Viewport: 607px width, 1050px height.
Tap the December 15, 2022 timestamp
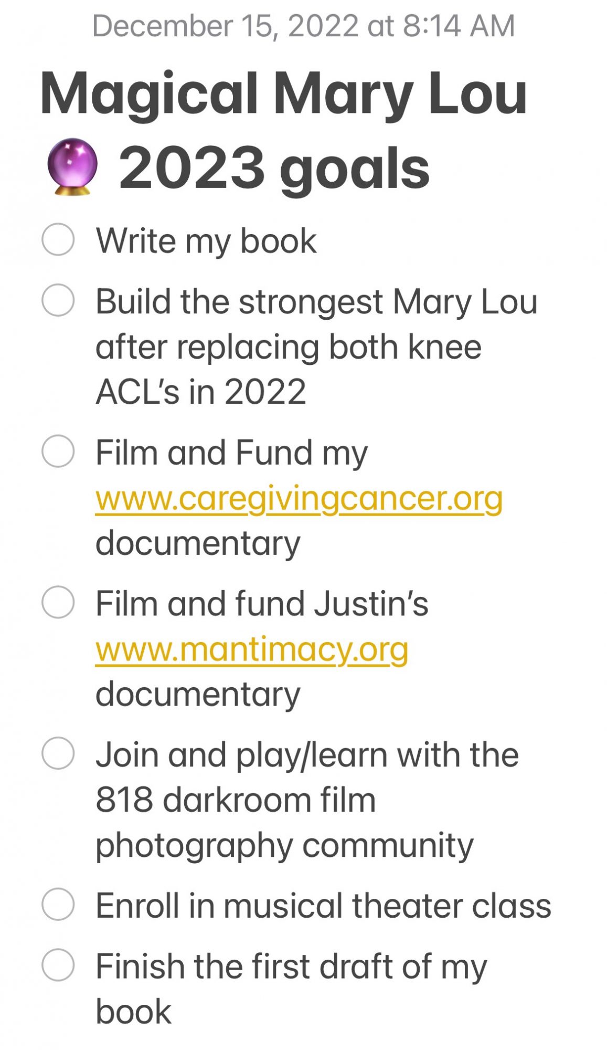click(x=303, y=25)
